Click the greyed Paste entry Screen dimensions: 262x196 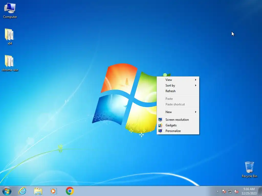pos(178,99)
